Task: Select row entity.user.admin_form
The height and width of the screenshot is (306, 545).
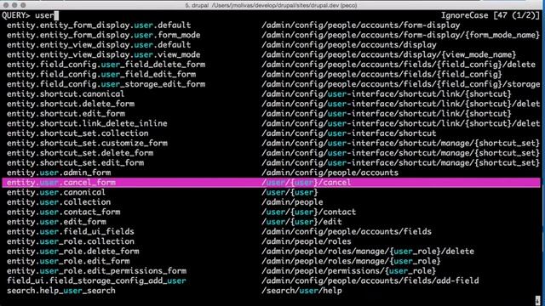Action: (271, 173)
